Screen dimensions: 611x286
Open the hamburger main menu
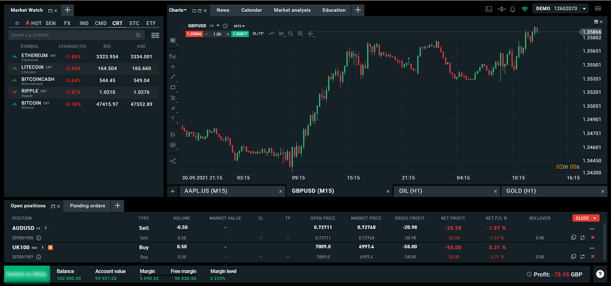click(598, 9)
